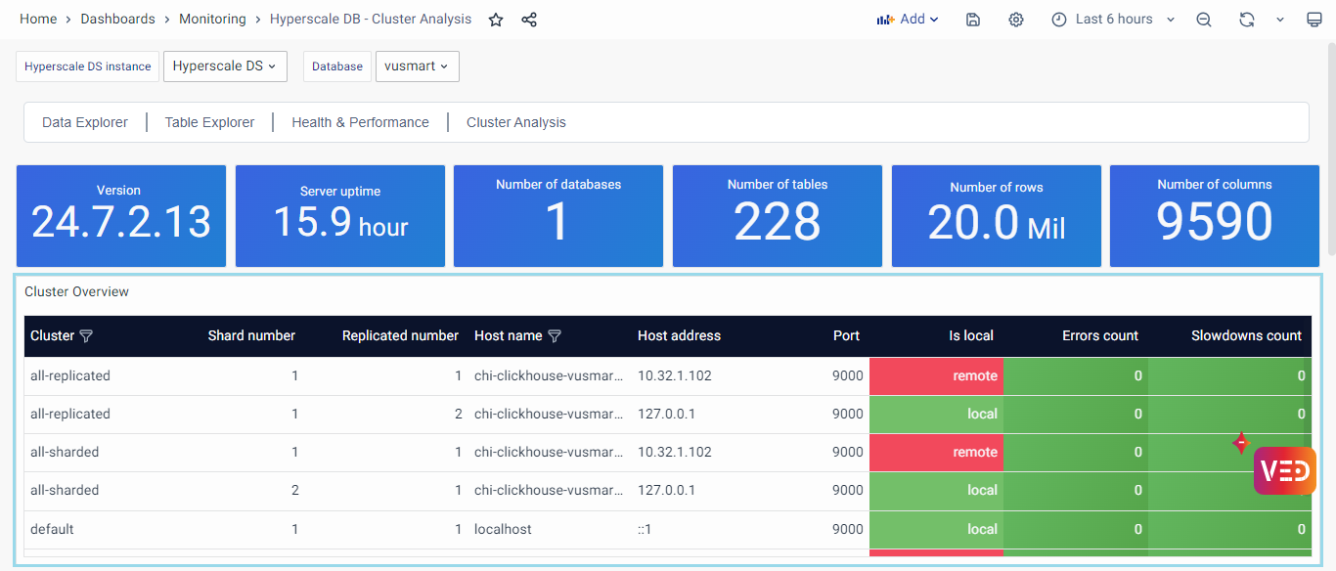Open the Last 6 hours time picker

click(1113, 20)
